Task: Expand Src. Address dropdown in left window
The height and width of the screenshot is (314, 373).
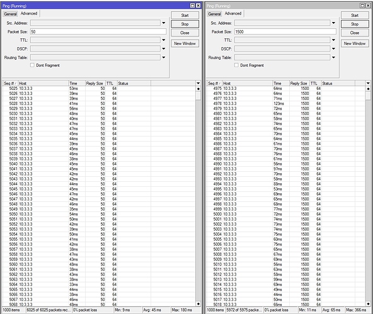Action: tap(164, 23)
